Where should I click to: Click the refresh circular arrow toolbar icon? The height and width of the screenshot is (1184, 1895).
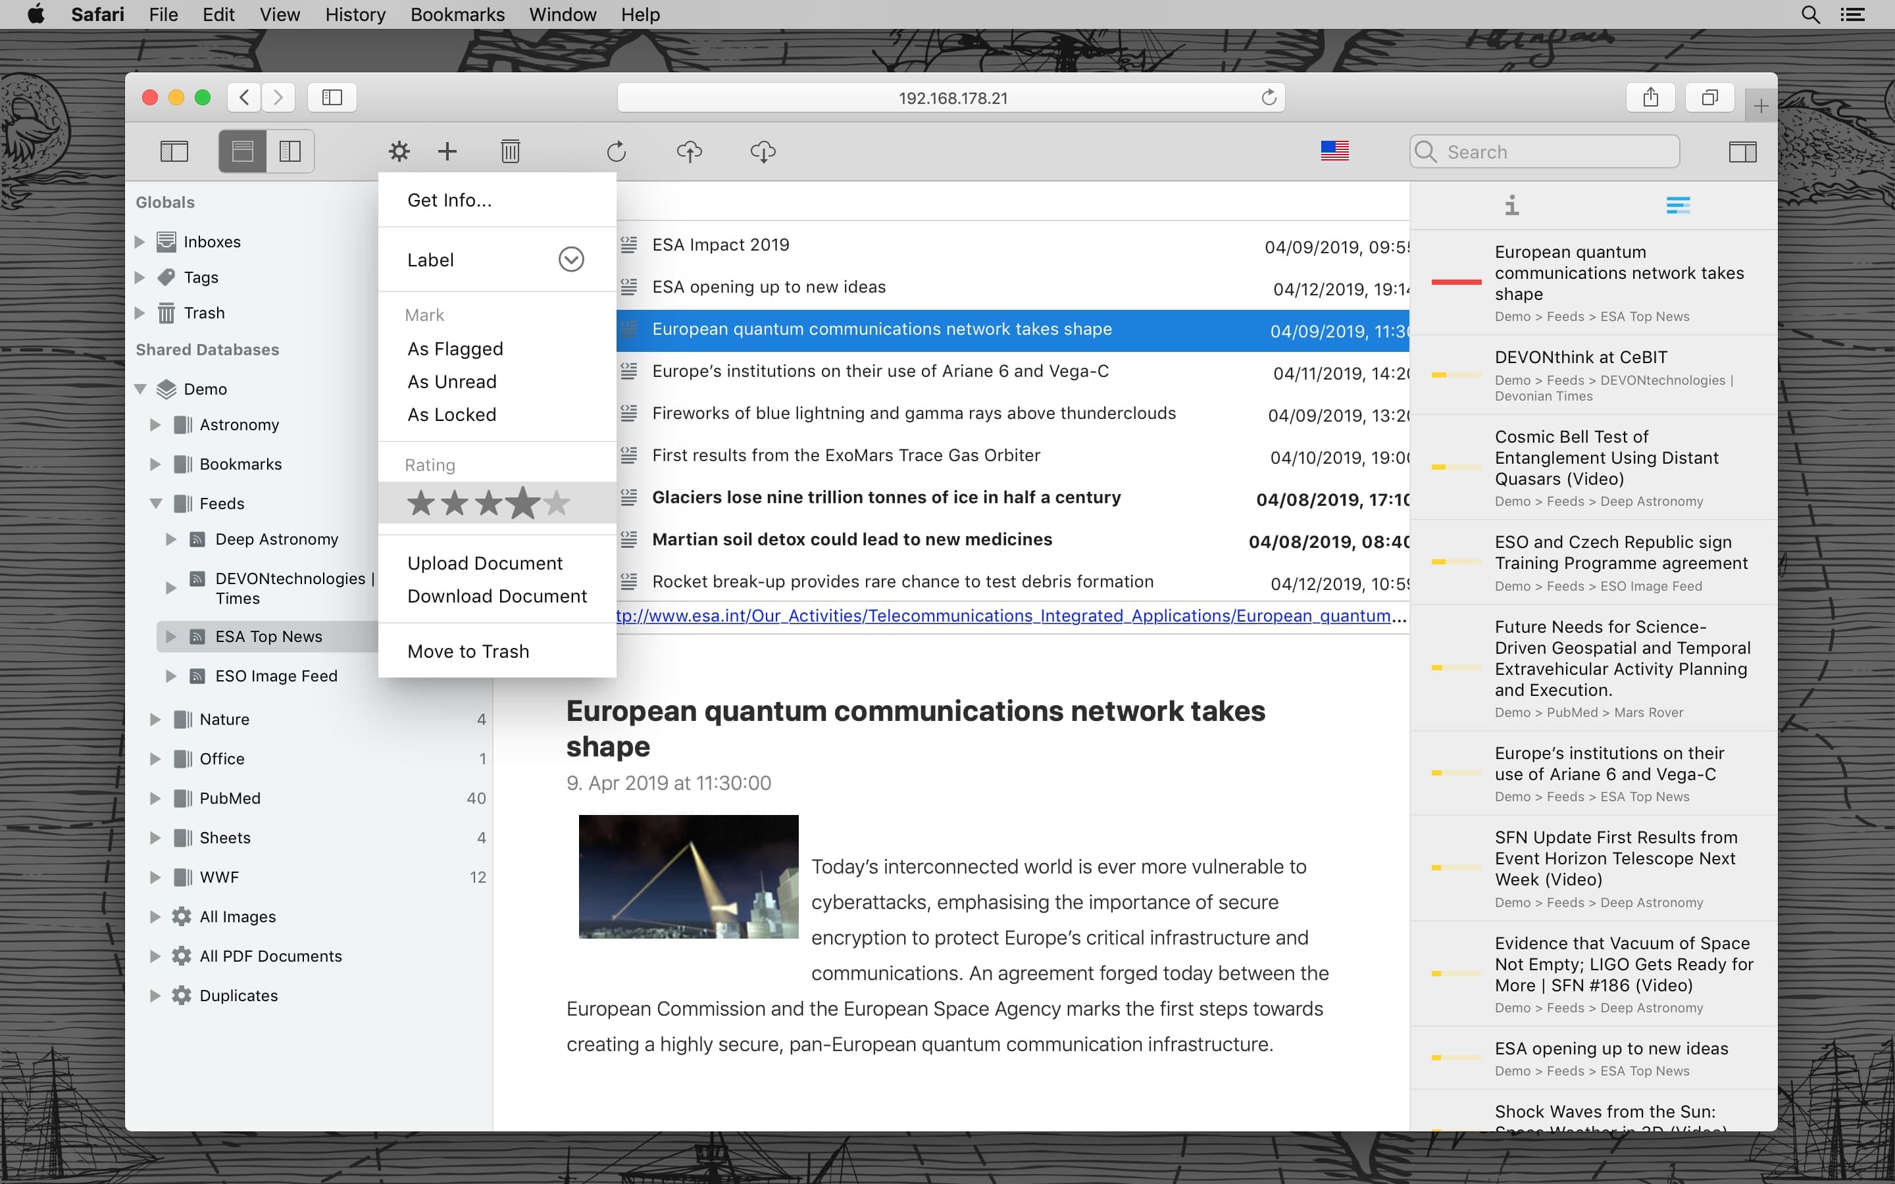[617, 151]
